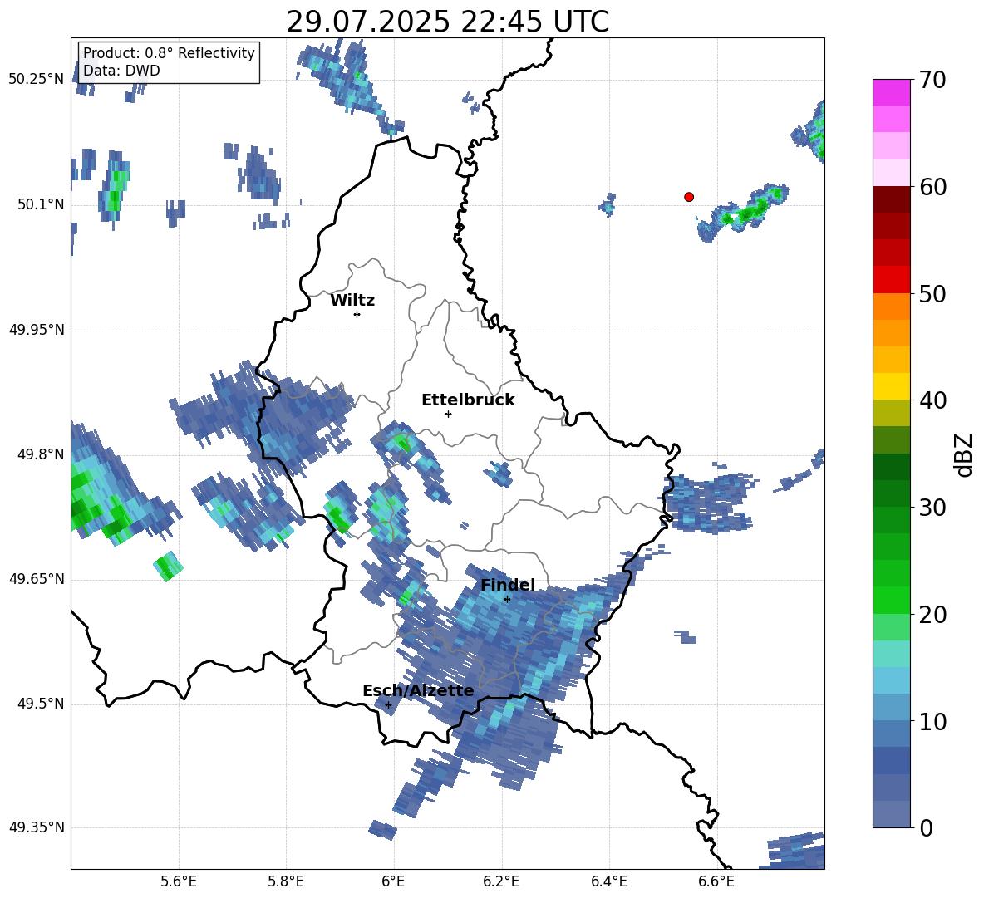The image size is (984, 898).
Task: Click the dBZ colorbar axis label
Action: pos(962,454)
